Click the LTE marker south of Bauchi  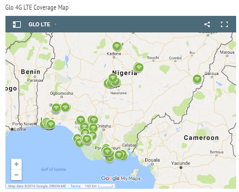point(139,67)
